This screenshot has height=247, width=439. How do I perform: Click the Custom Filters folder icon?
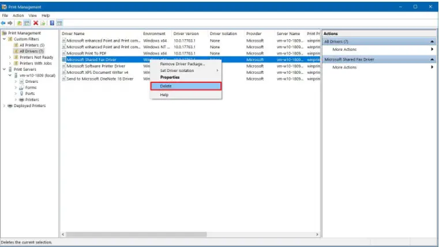[10, 39]
